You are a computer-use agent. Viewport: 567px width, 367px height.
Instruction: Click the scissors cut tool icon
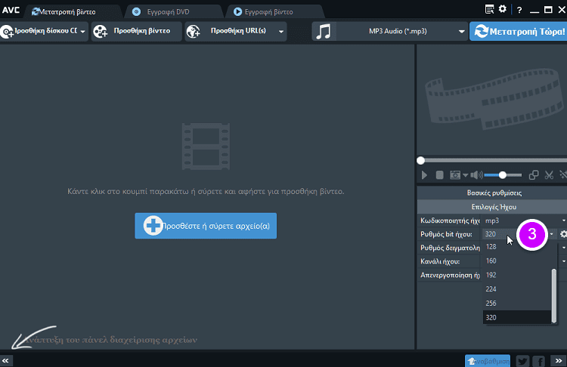tap(550, 175)
